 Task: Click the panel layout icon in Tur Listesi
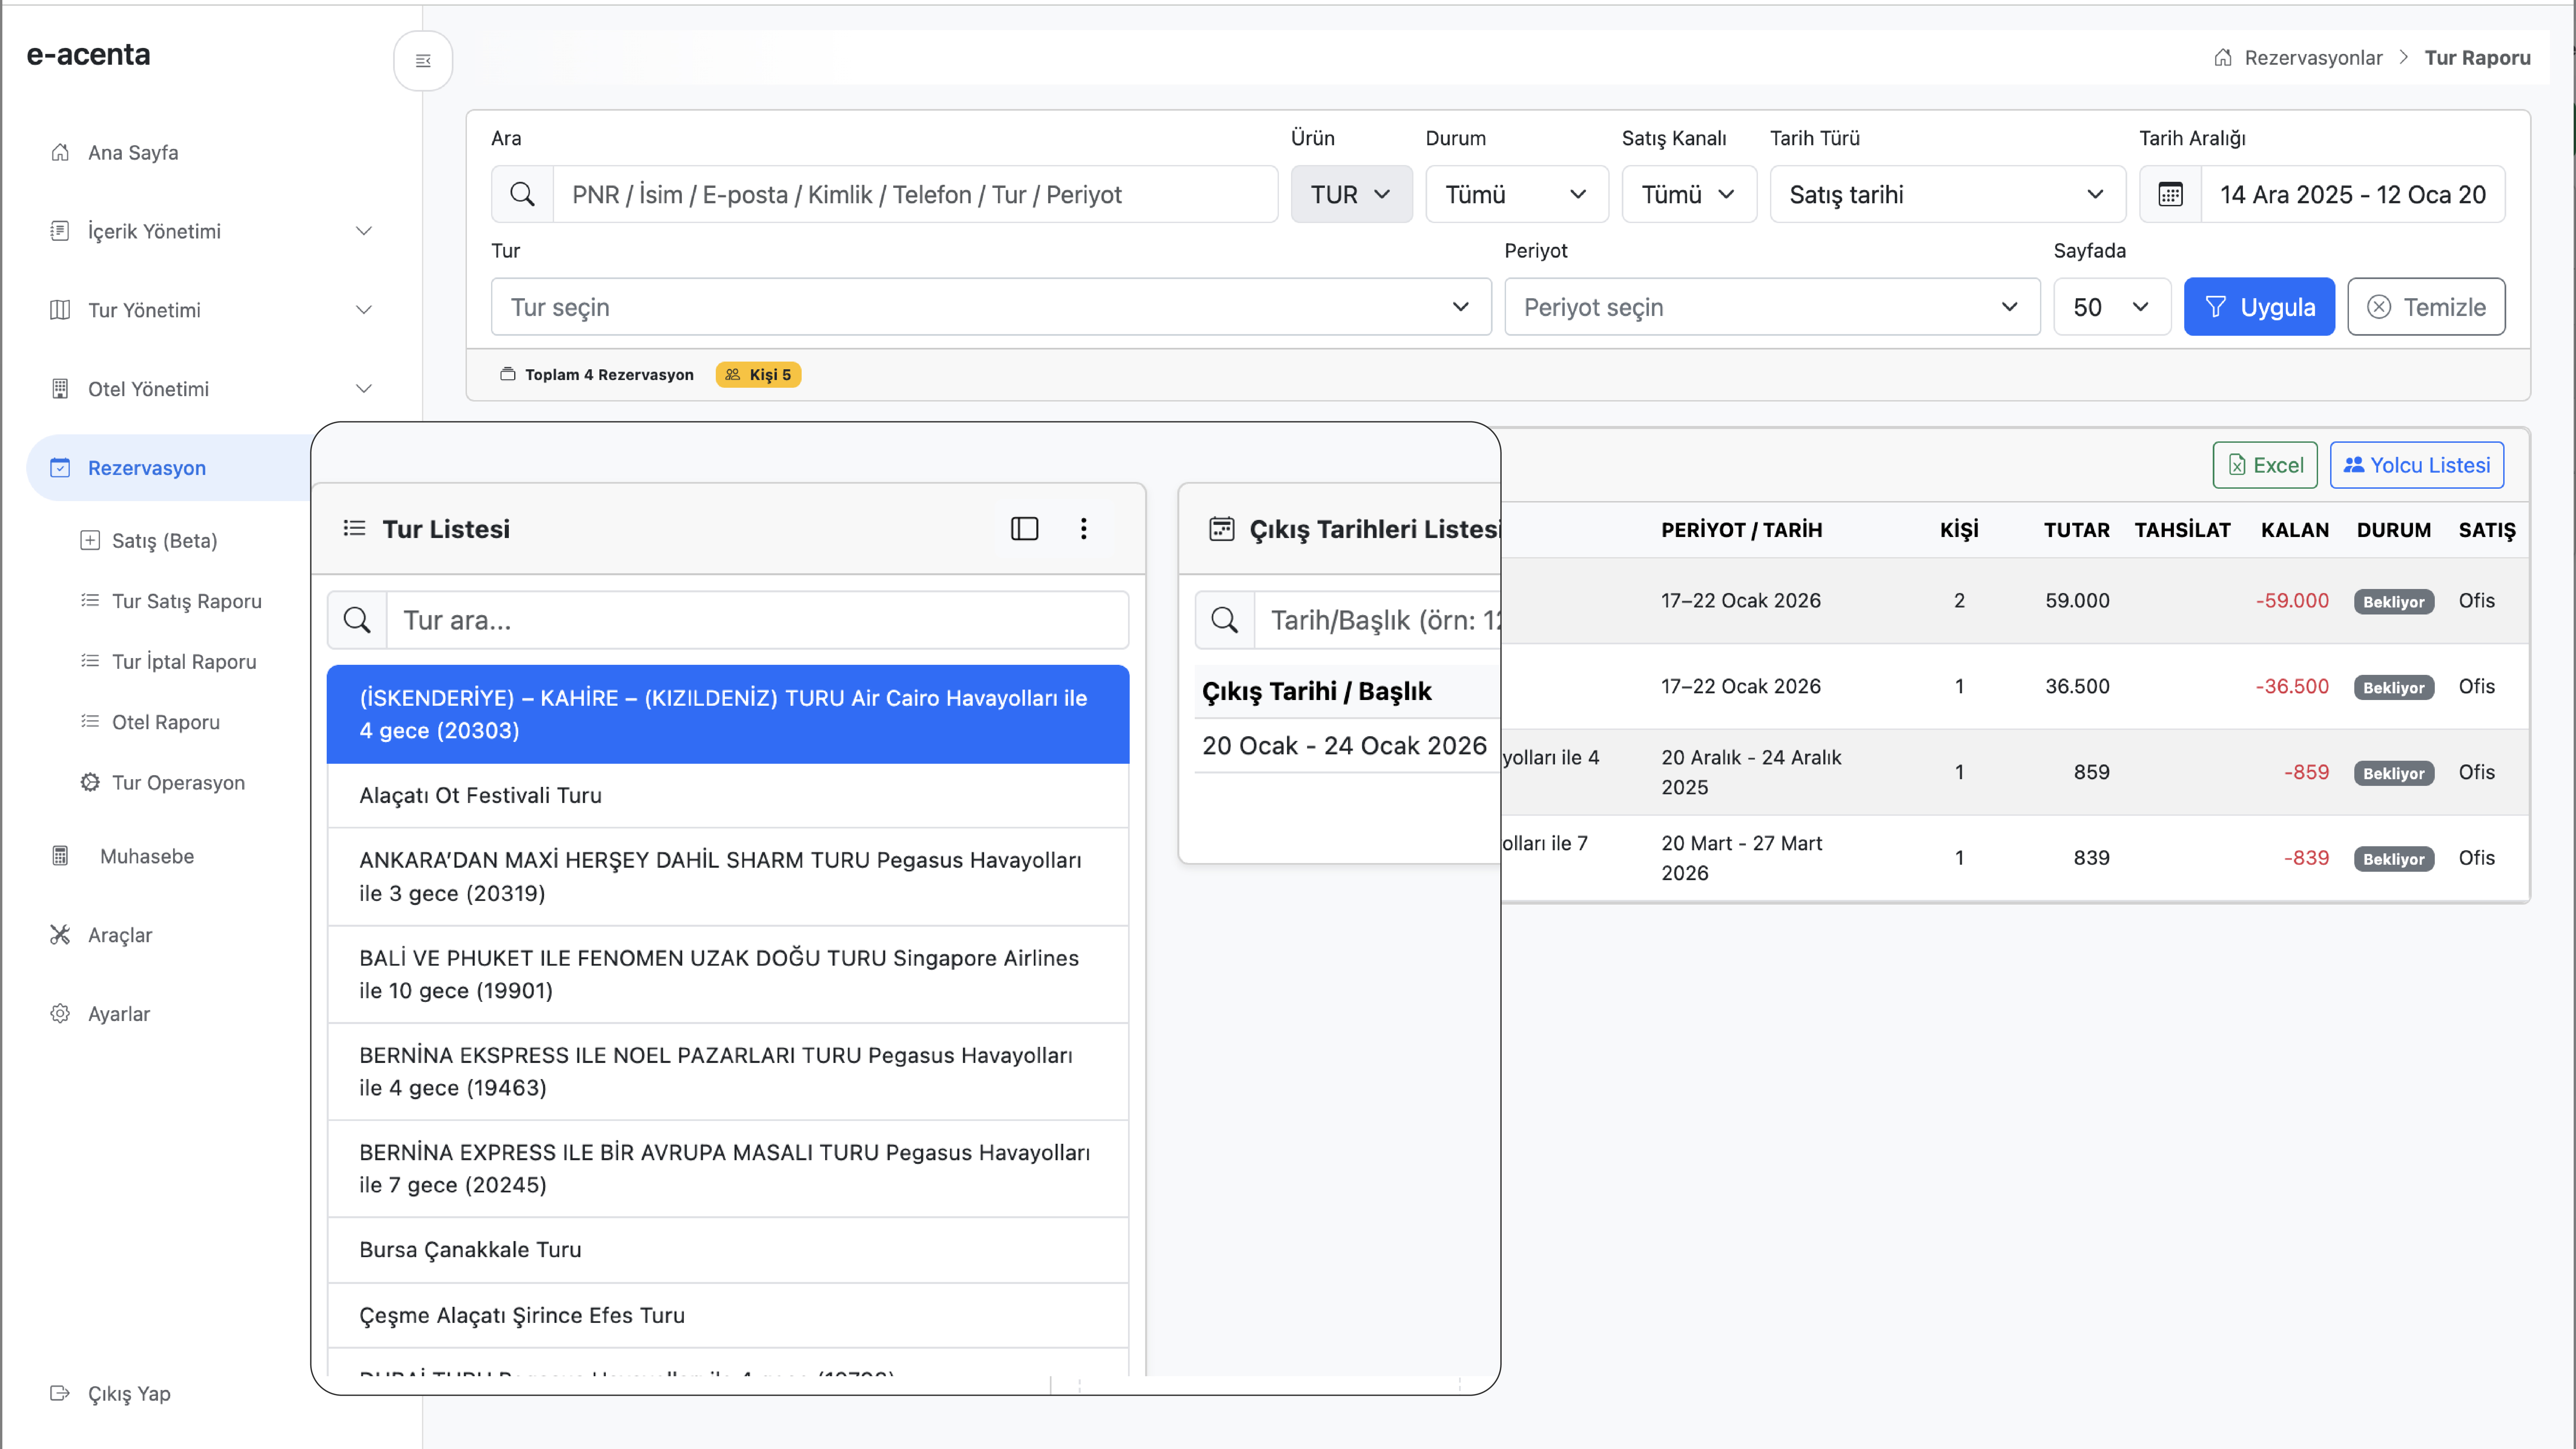(x=1024, y=528)
